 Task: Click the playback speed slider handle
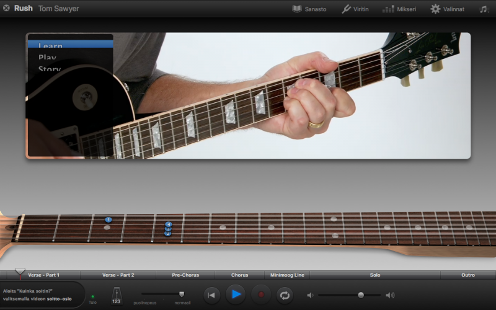[182, 294]
